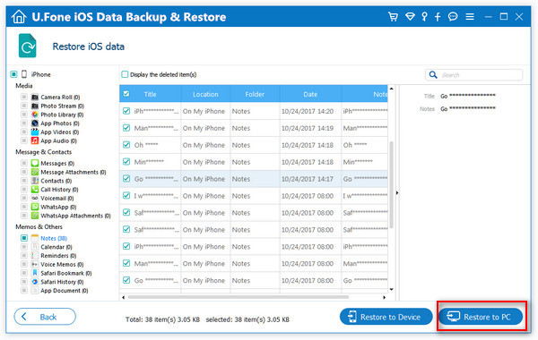The width and height of the screenshot is (538, 340).
Task: Click the Message Attachments icon
Action: [x=35, y=172]
